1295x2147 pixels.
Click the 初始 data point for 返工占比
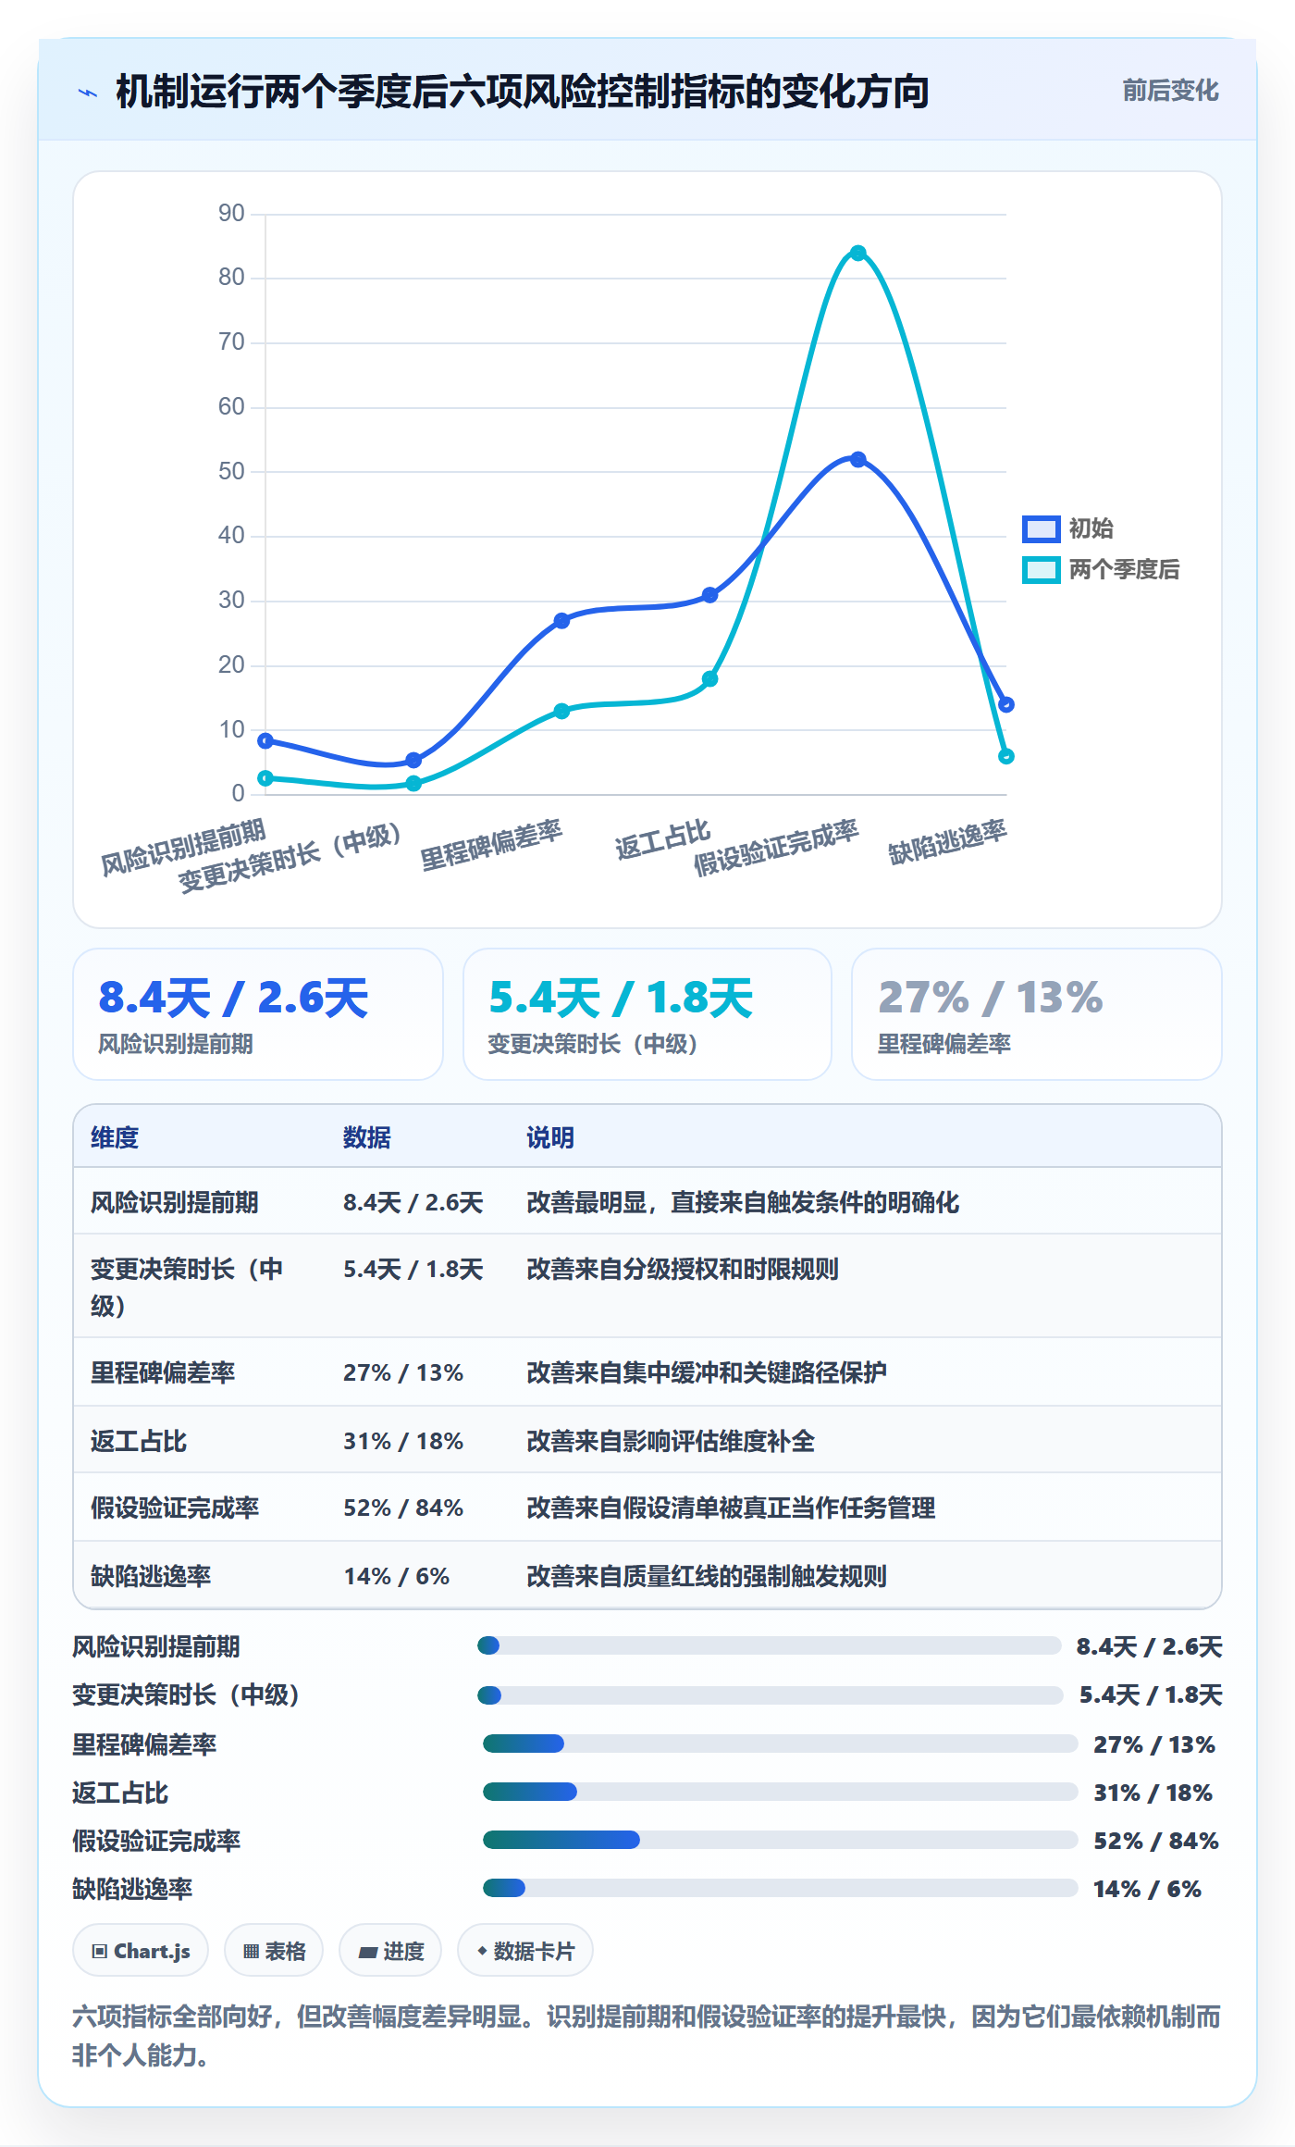coord(709,595)
